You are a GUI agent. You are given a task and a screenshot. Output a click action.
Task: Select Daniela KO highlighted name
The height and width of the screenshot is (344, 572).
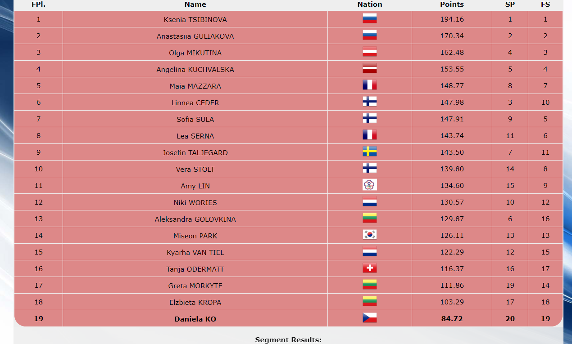click(x=195, y=319)
